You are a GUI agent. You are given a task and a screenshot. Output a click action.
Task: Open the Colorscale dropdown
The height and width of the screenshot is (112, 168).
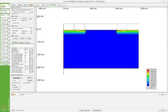27,31
